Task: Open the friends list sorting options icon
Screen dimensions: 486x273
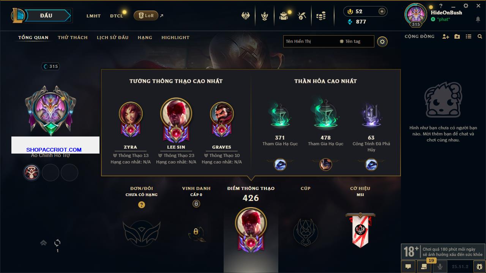Action: [x=469, y=36]
